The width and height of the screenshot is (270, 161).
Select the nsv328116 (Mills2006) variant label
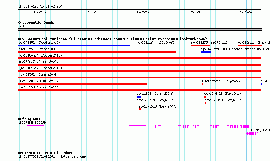[155, 43]
